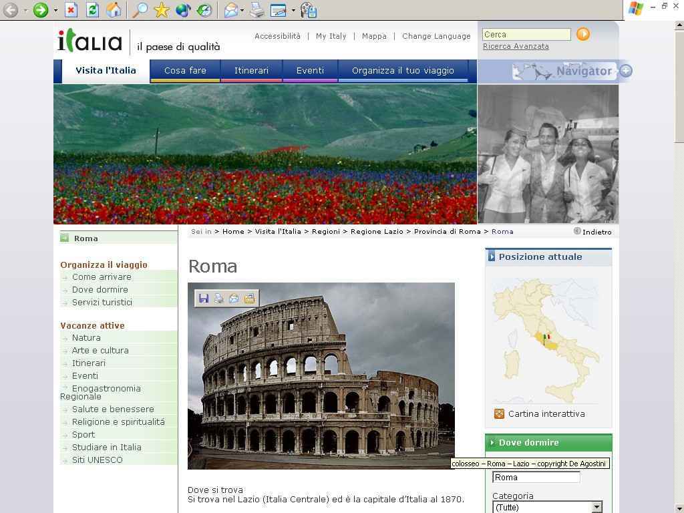Screen dimensions: 684x513
Task: Click the green Forward arrow button
Action: pyautogui.click(x=41, y=9)
